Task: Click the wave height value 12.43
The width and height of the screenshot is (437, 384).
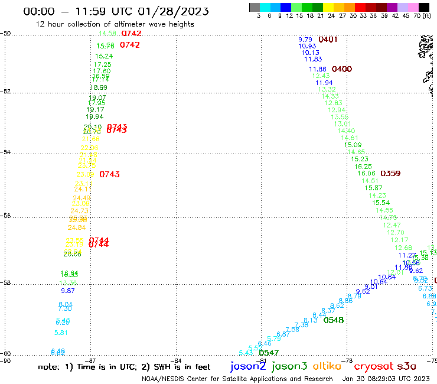Action: coord(321,76)
